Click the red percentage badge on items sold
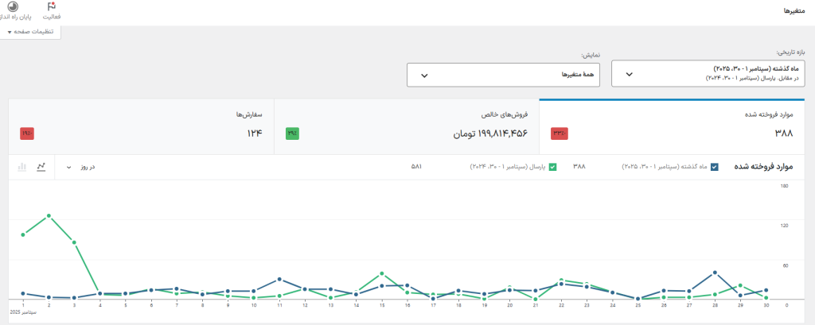815x325 pixels. (558, 133)
